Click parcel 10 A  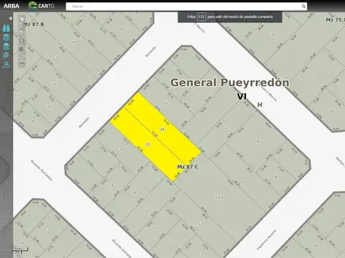click(219, 197)
